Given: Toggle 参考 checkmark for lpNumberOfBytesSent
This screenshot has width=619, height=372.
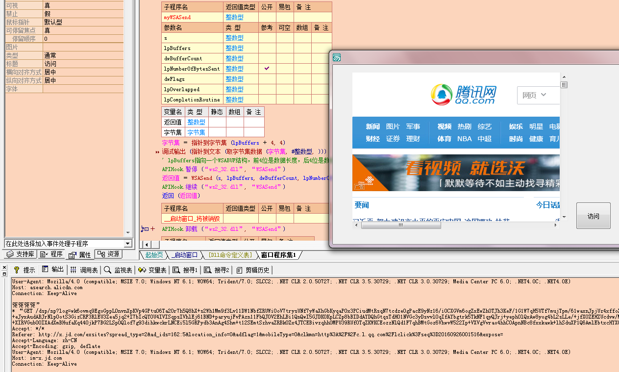Looking at the screenshot, I should pos(267,69).
